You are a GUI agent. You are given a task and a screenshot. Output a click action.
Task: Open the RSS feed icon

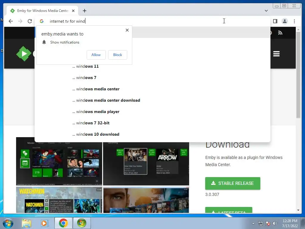click(280, 33)
